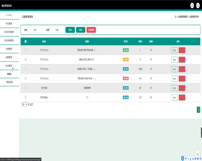The image size is (202, 161).
Task: Expand the 个人中心 sidebar menu
Action: pos(9,15)
